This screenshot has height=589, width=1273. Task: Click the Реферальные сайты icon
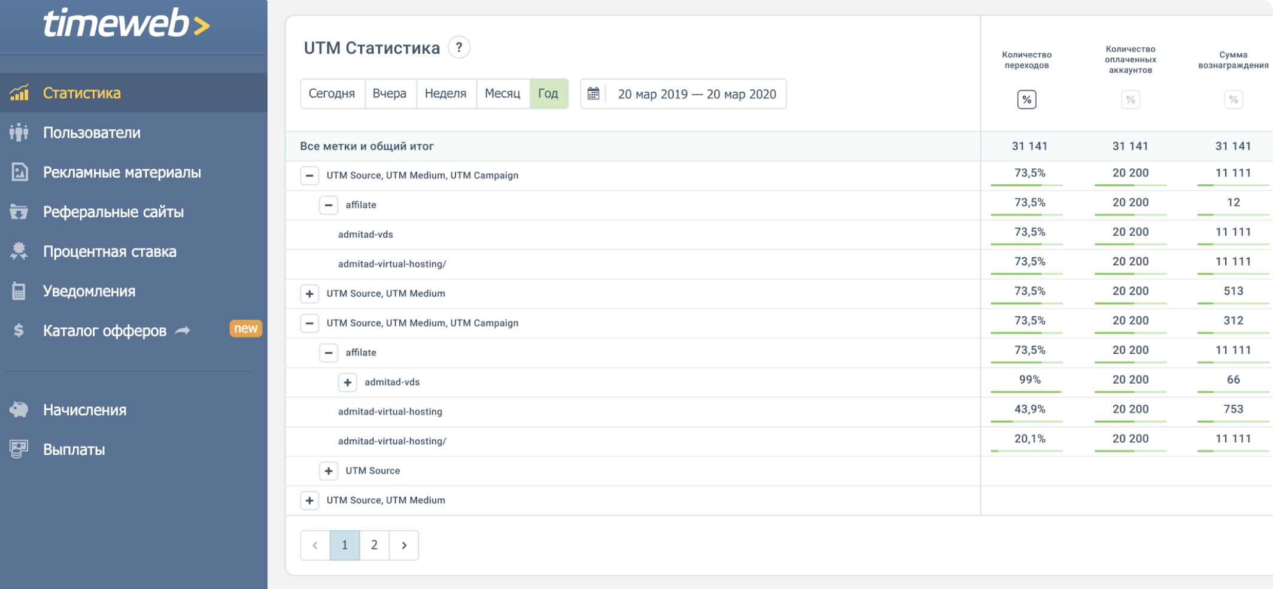point(19,212)
